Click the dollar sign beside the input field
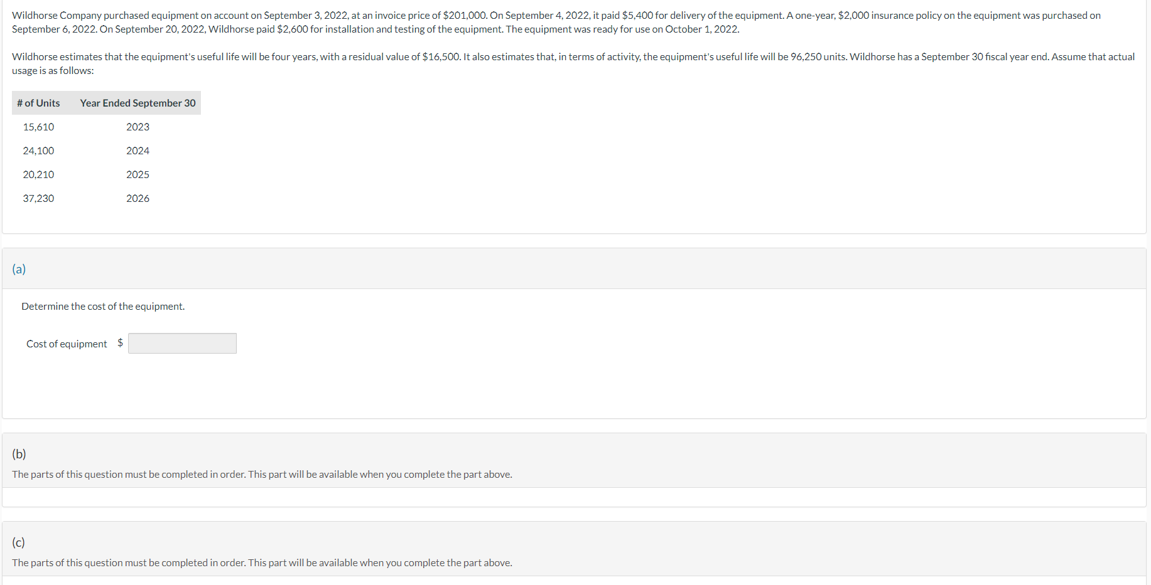 click(x=120, y=342)
